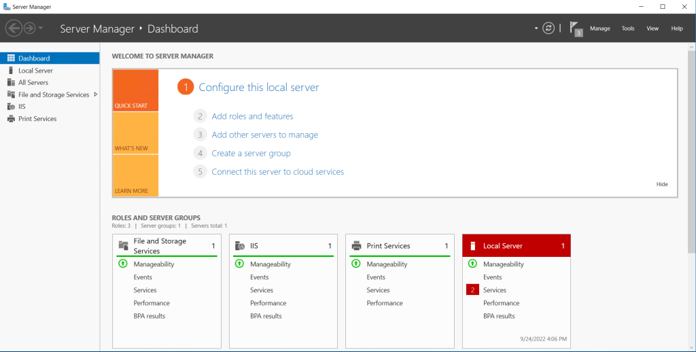Click the Server Manager title bar icon
This screenshot has height=352, width=696.
pyautogui.click(x=7, y=7)
